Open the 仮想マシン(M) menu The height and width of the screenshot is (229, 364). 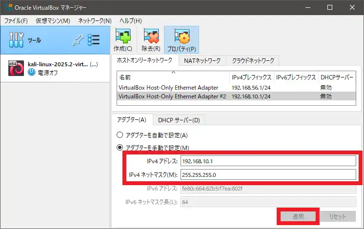pos(53,21)
